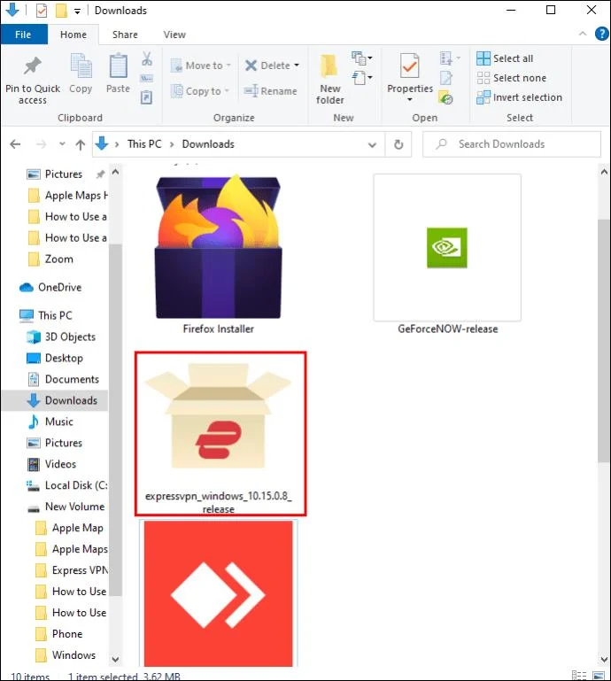The image size is (611, 681).
Task: Click the New folder icon
Action: 329,66
